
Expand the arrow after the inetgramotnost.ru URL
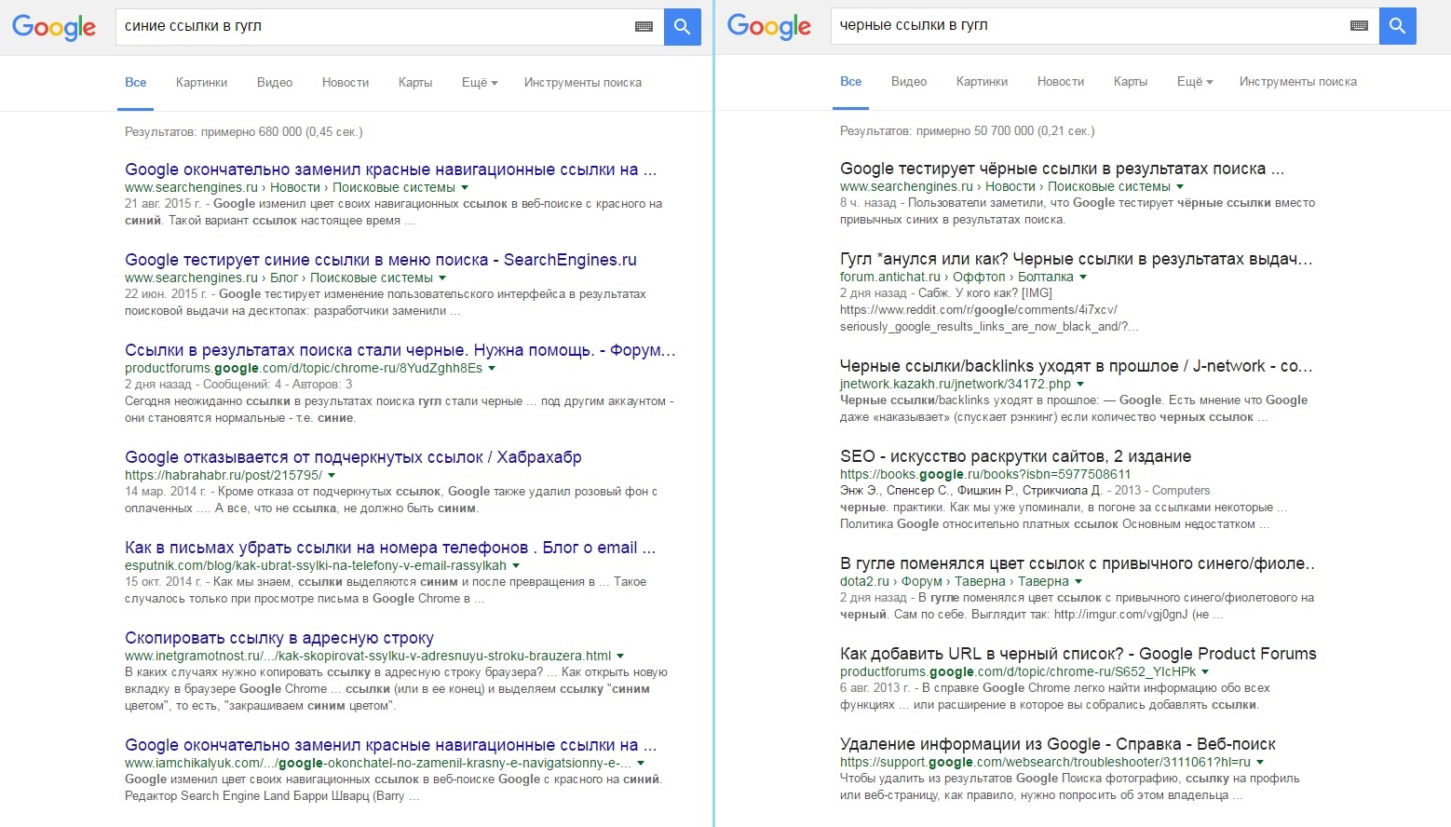pyautogui.click(x=620, y=656)
